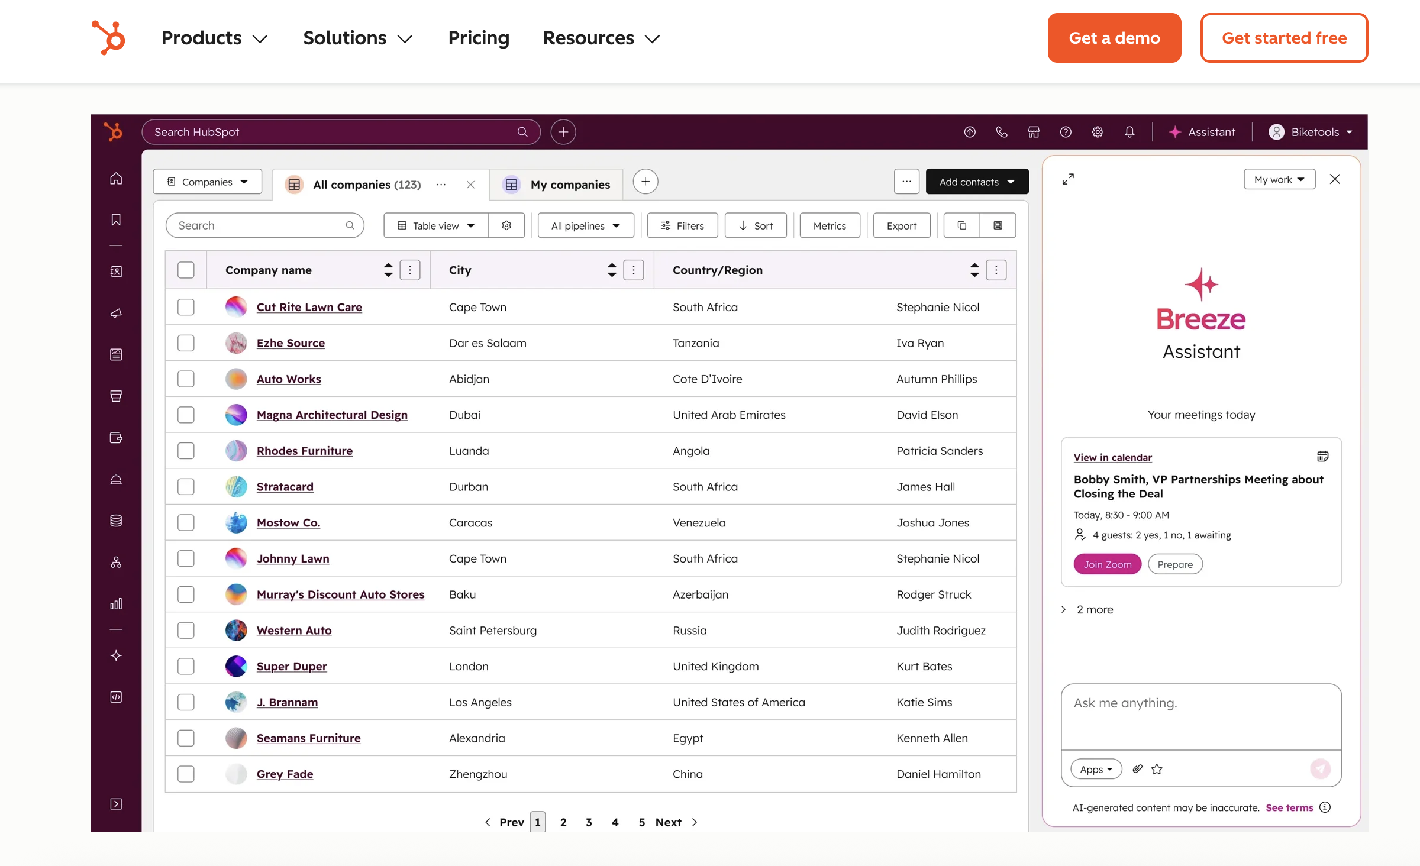Open the Table view dropdown
The width and height of the screenshot is (1420, 866).
pos(436,225)
